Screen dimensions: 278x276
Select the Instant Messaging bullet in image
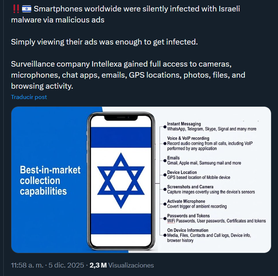pos(184,124)
